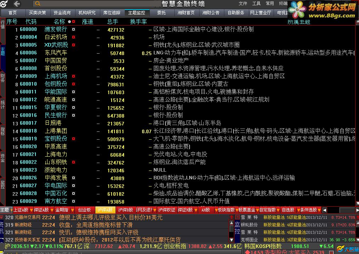Viewport: 359px width, 254px height.
Task: Click the news panel scroll-down arrow
Action: (231, 240)
